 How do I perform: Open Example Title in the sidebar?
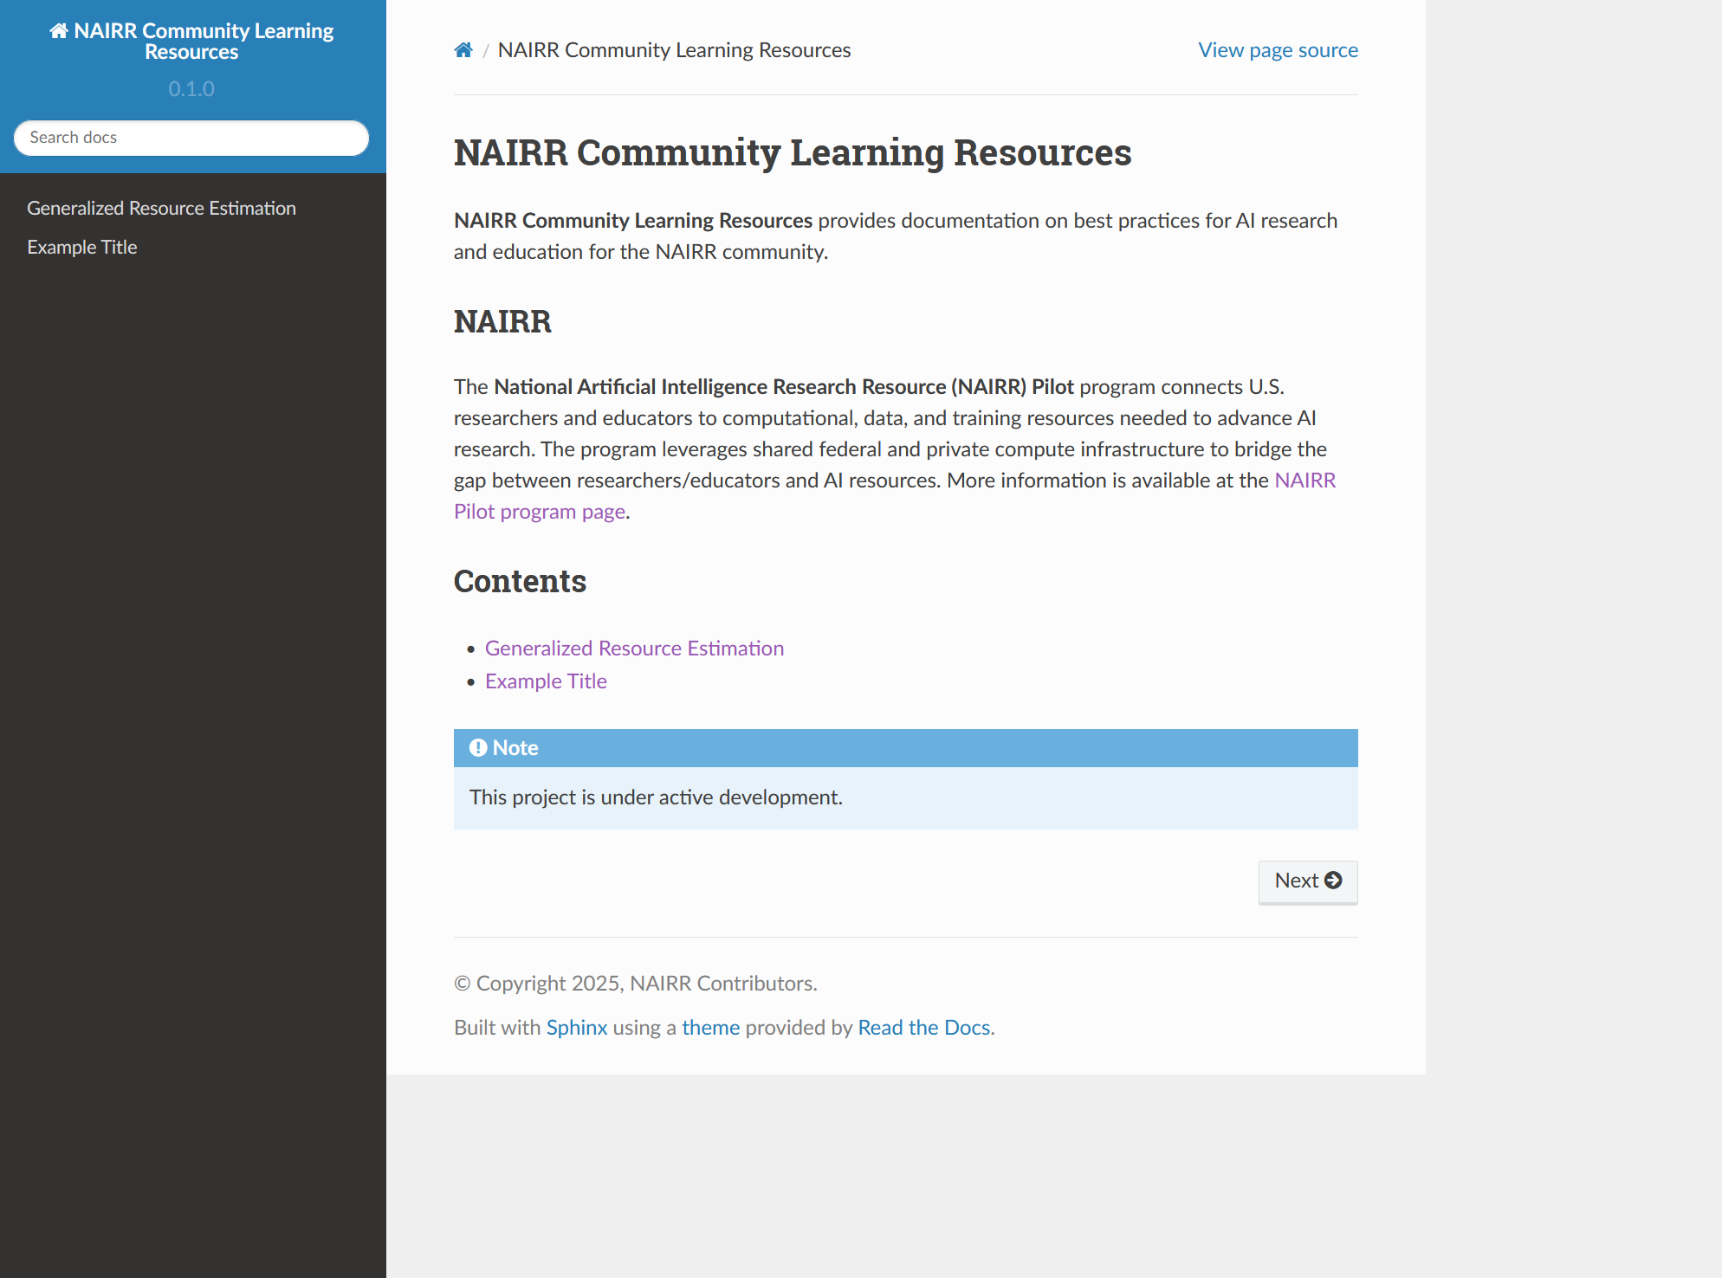pos(82,248)
